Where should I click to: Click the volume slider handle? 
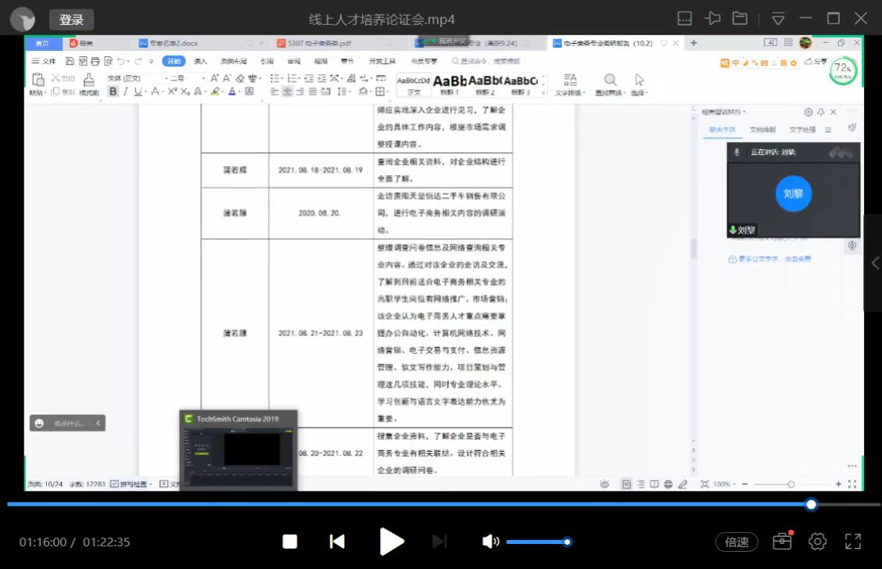pos(567,542)
